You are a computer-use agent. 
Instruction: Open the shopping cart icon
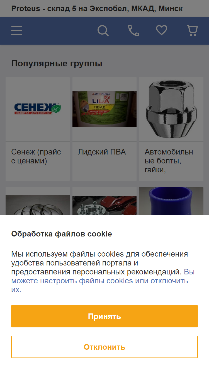pos(192,31)
